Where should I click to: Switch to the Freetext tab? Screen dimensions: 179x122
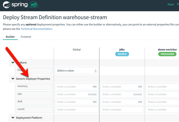click(26, 37)
